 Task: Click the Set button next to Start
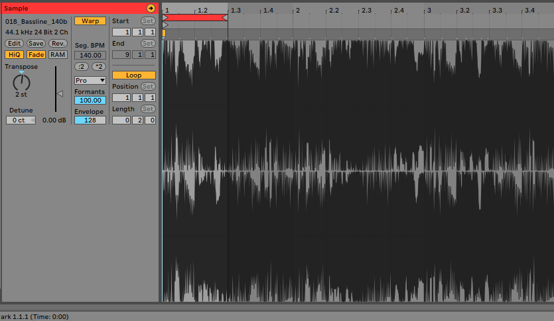[147, 21]
